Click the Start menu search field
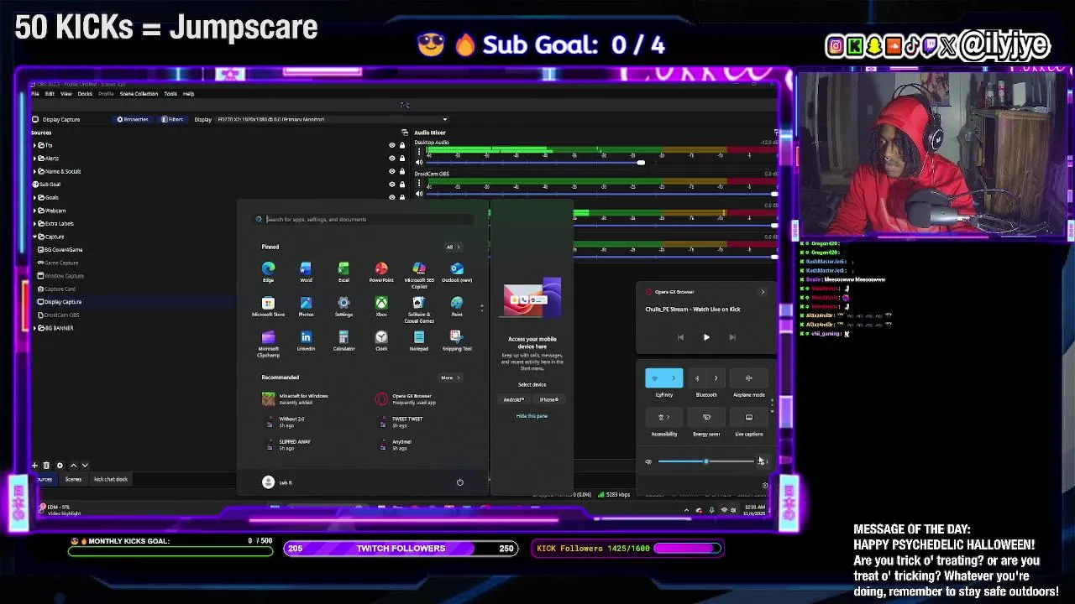1075x604 pixels. [364, 220]
